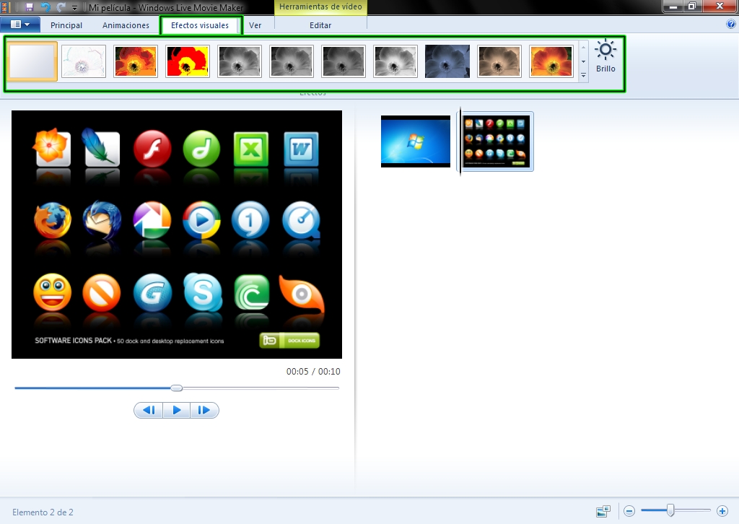
Task: Expand the full effects gallery
Action: [x=583, y=75]
